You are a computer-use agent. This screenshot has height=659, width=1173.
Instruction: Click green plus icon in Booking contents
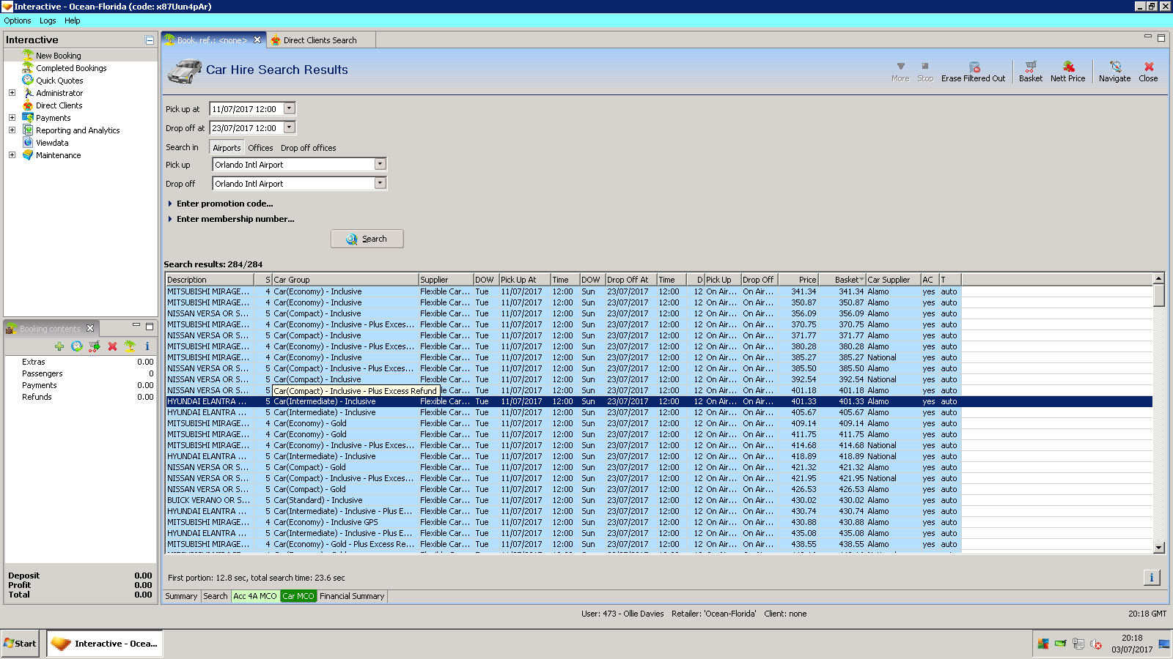[x=59, y=346]
